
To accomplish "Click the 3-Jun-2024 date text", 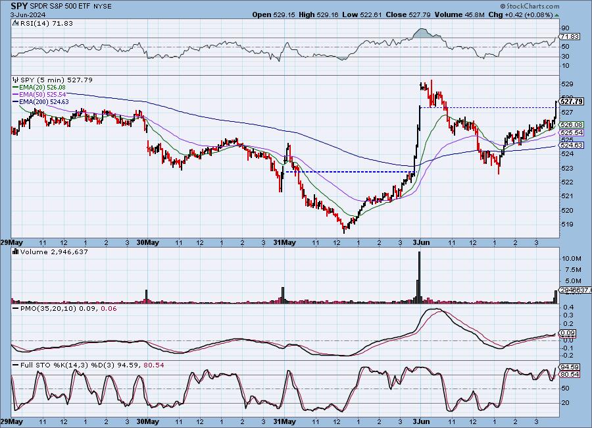I will 28,14.
